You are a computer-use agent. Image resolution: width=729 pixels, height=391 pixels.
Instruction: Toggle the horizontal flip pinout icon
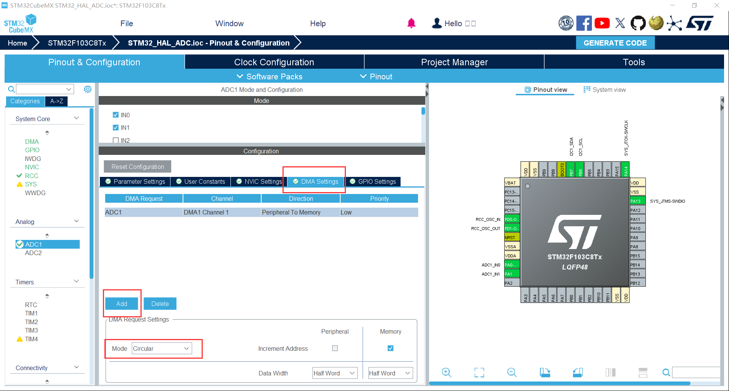point(610,372)
